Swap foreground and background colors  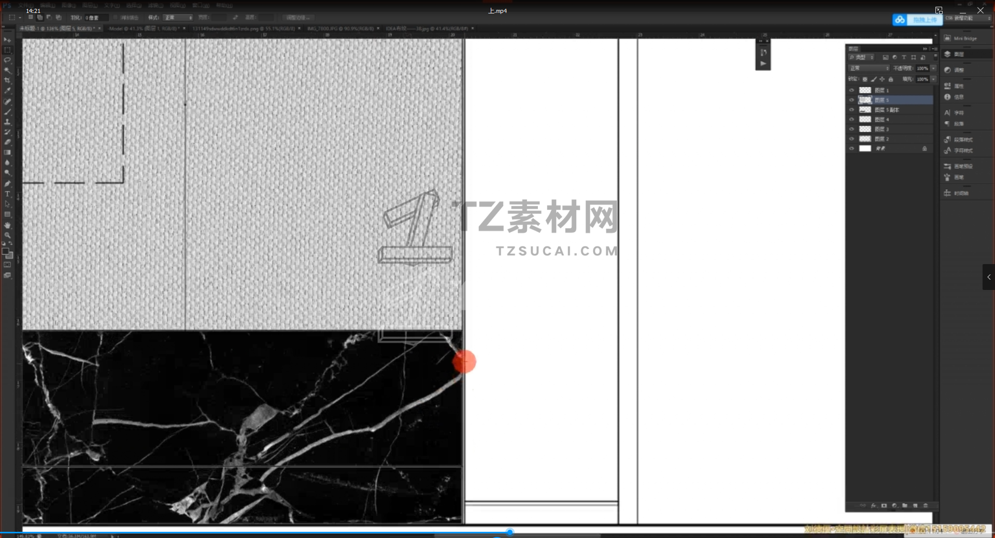10,243
